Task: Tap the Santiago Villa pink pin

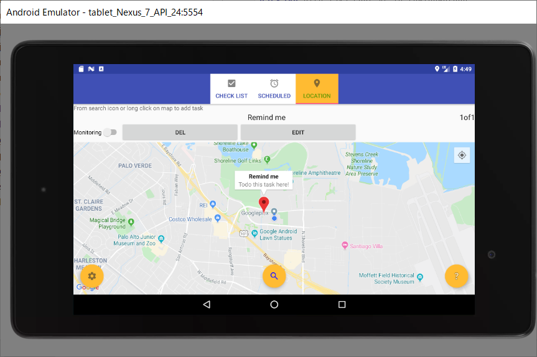Action: tap(345, 245)
